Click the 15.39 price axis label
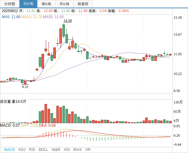The image size is (188, 153). pos(178,18)
